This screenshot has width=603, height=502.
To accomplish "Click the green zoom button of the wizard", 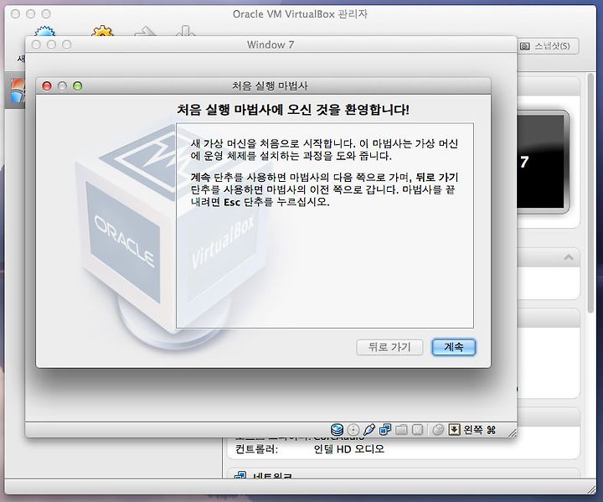I will (78, 85).
